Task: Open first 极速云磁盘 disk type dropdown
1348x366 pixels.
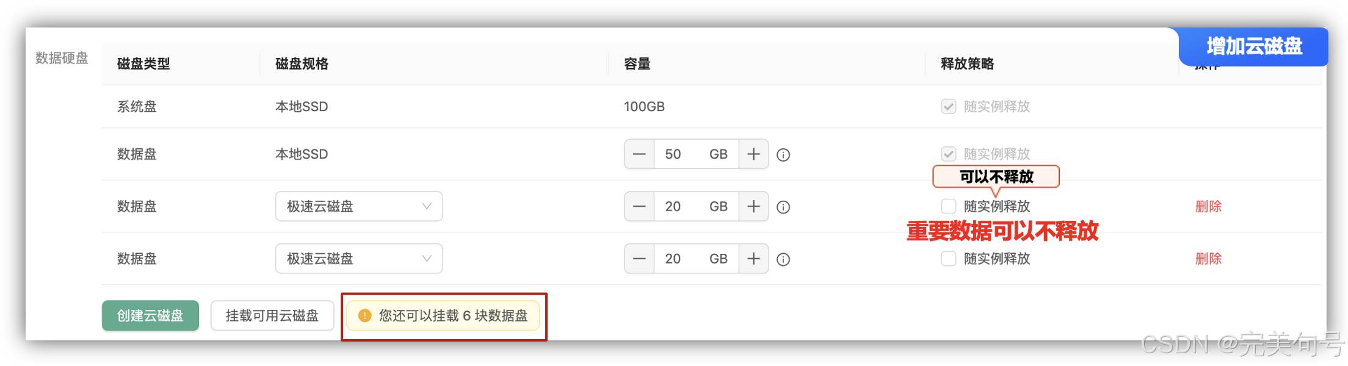Action: [x=359, y=207]
